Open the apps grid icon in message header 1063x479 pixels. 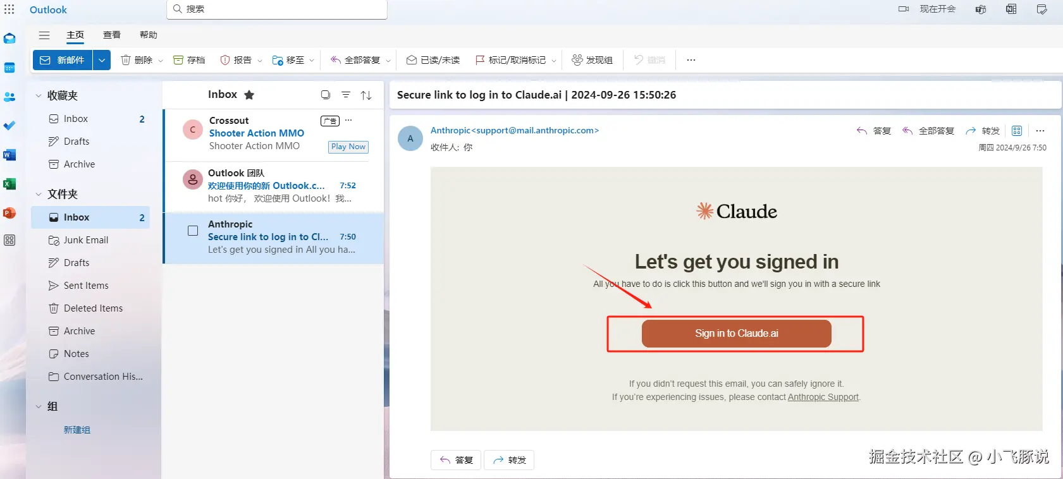click(1017, 131)
